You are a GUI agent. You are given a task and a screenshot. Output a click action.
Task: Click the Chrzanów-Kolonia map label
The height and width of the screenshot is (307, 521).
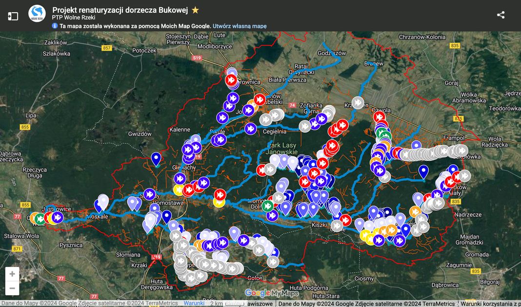click(422, 37)
